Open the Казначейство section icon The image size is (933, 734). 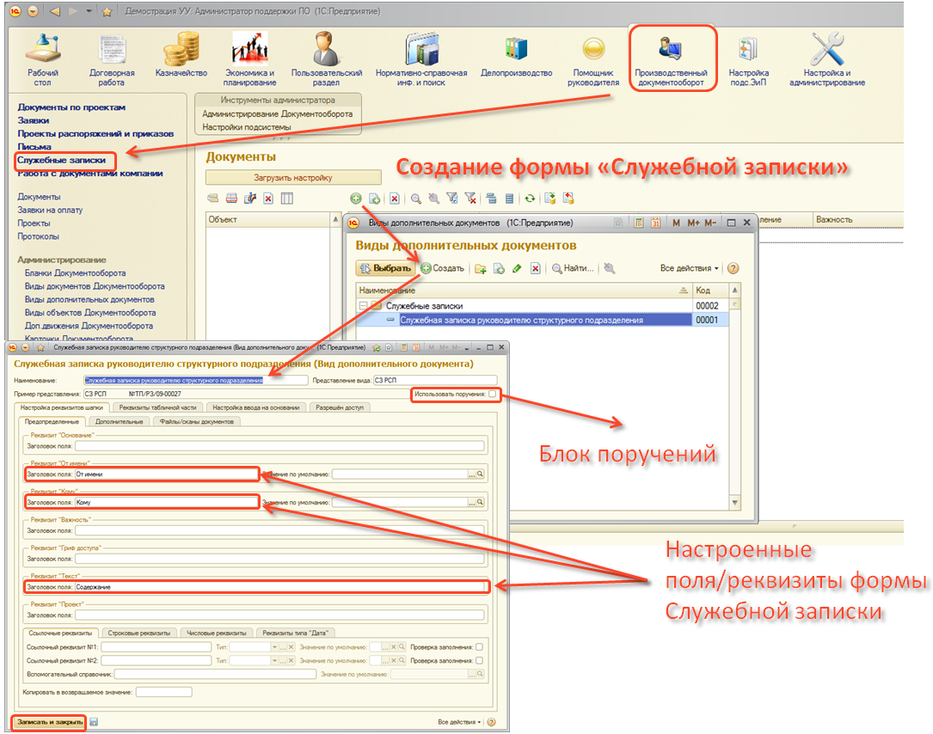point(181,50)
